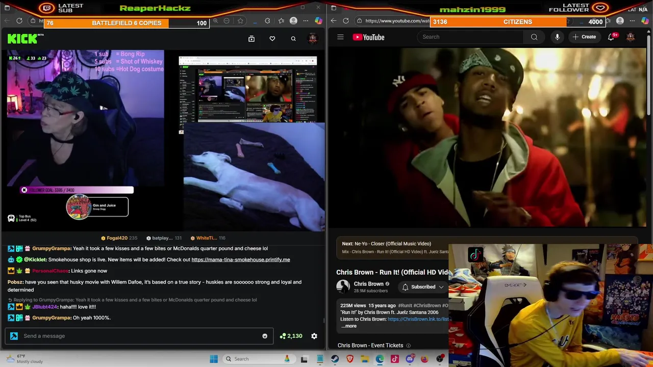Open the ChrisBrown.lnk.to listen link
The width and height of the screenshot is (653, 367).
coord(418,319)
